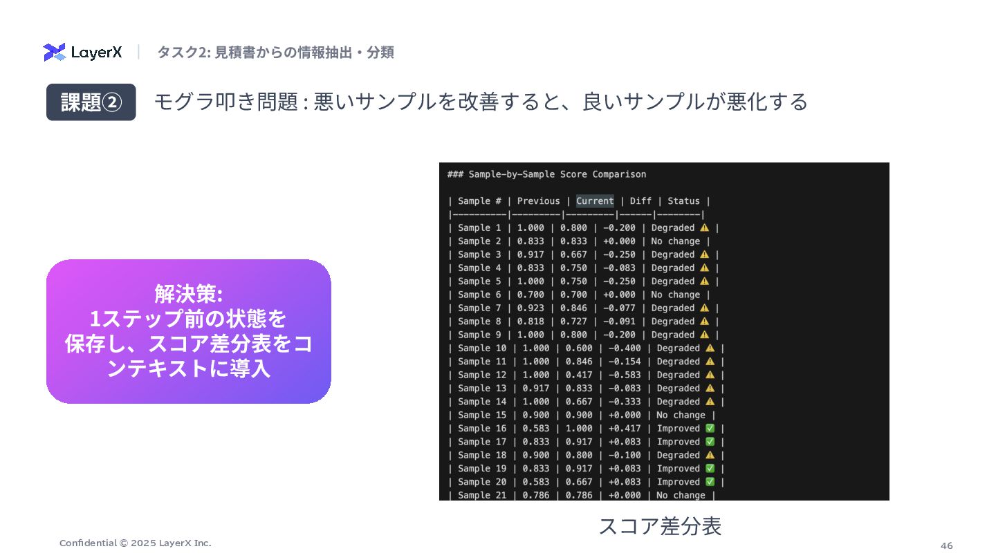Image resolution: width=996 pixels, height=560 pixels.
Task: Click the warning icon in Sample 7 row
Action: [704, 308]
